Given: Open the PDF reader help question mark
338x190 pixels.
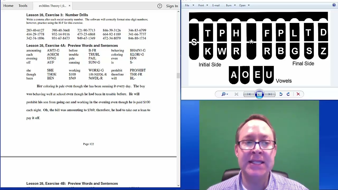Looking at the screenshot, I should pos(159,6).
